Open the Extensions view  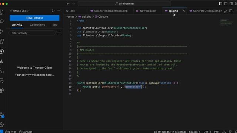tap(1, 41)
